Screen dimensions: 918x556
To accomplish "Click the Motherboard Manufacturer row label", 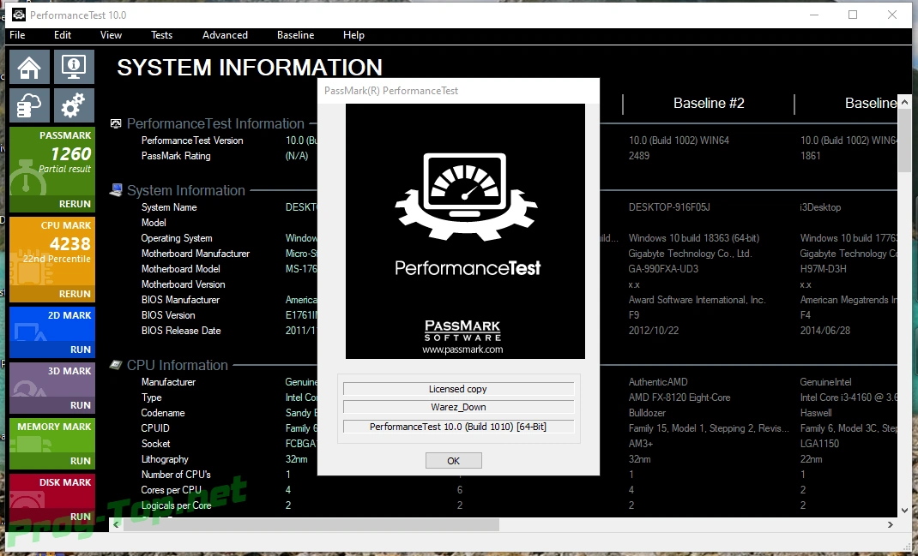I will (x=196, y=254).
